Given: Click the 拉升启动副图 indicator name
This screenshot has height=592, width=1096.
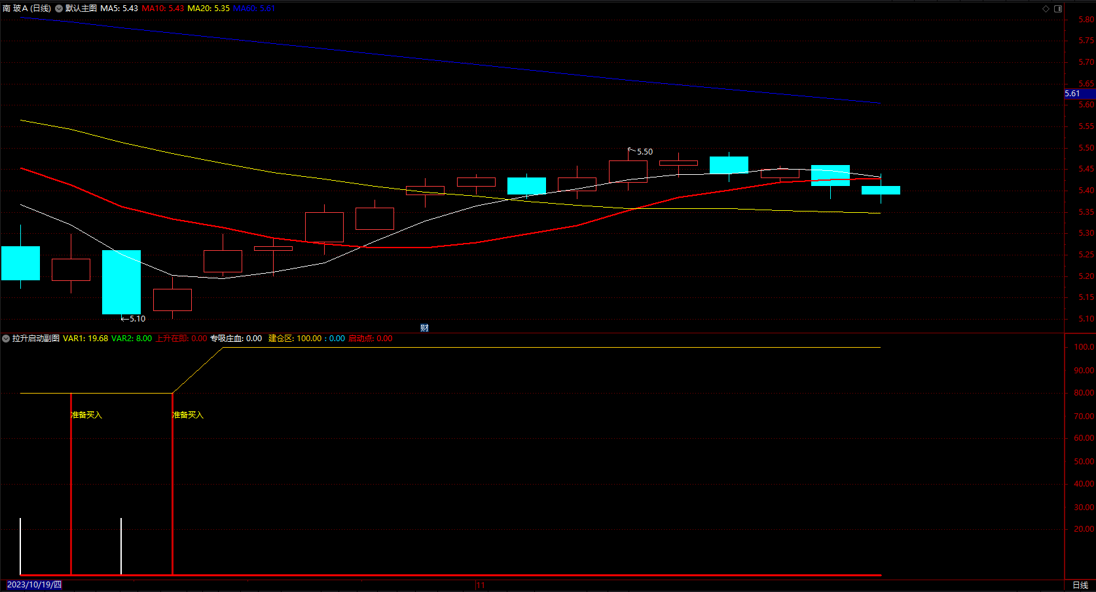Looking at the screenshot, I should click(36, 339).
